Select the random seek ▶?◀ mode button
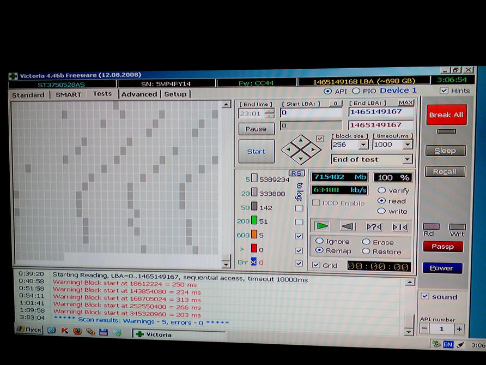This screenshot has height=365, width=486. (374, 227)
